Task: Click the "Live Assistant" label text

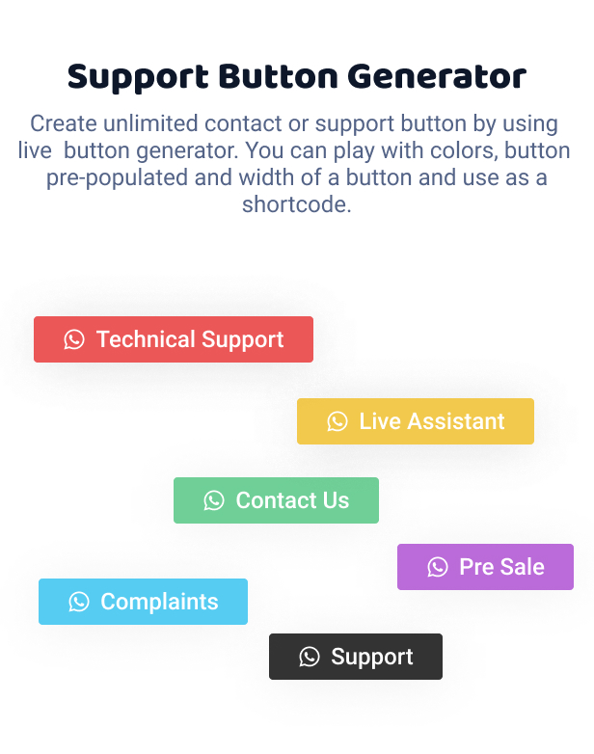Action: [432, 421]
